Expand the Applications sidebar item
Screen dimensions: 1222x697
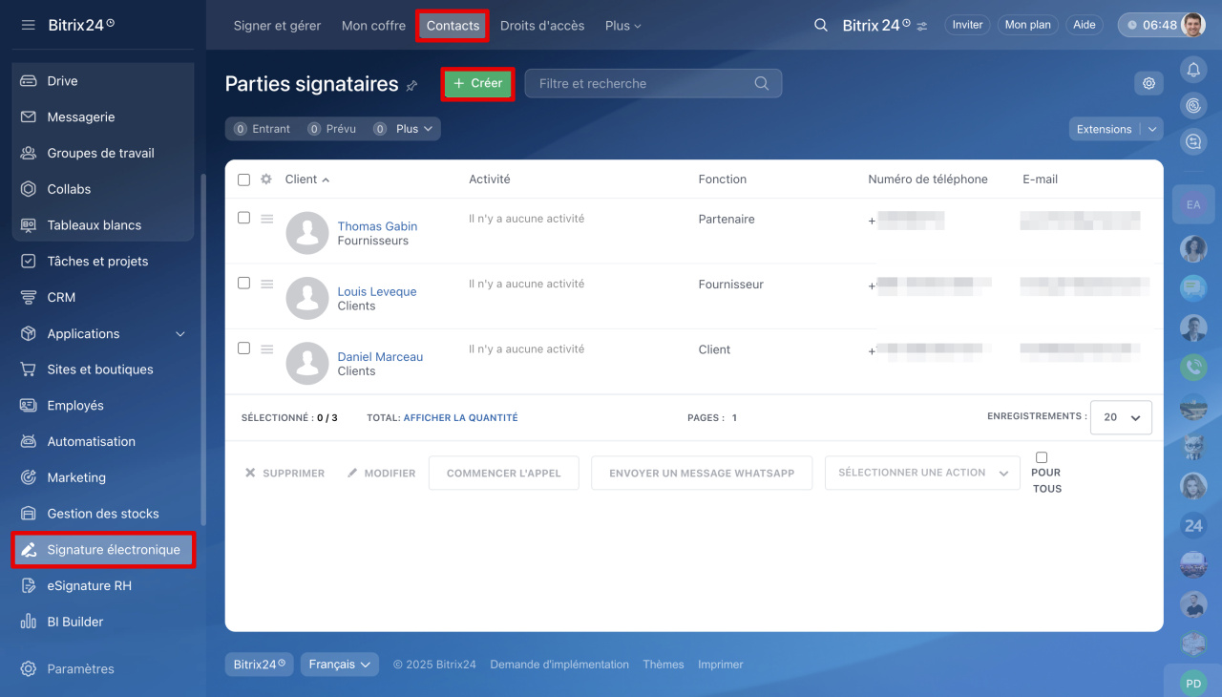(179, 333)
